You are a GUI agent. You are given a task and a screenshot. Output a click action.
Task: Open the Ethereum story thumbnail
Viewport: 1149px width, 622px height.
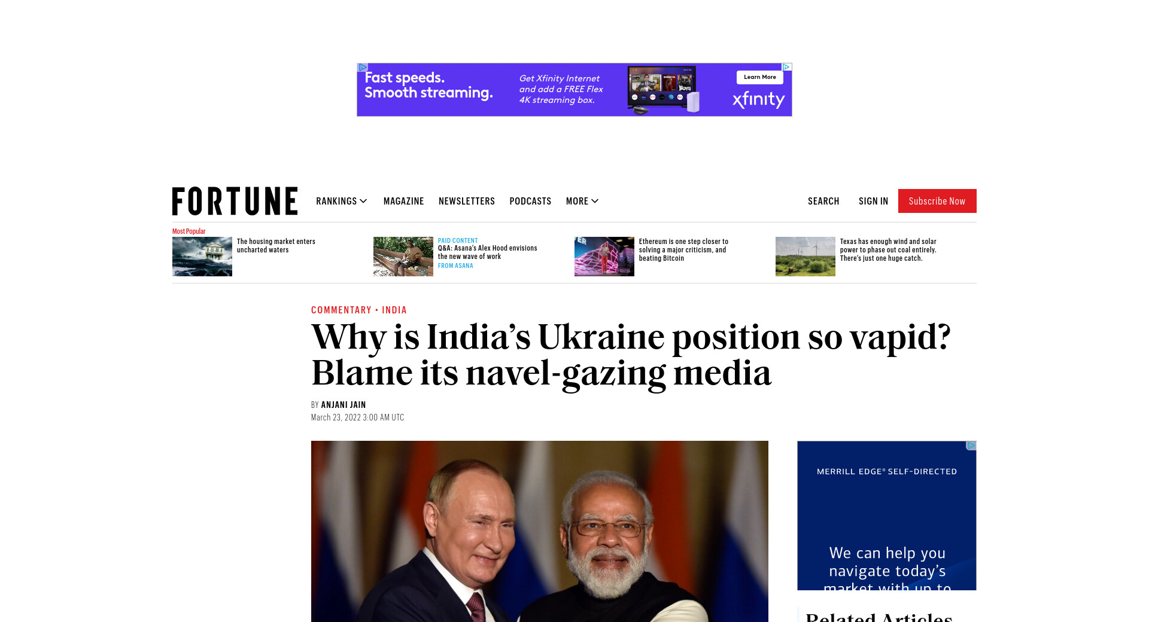pyautogui.click(x=604, y=257)
